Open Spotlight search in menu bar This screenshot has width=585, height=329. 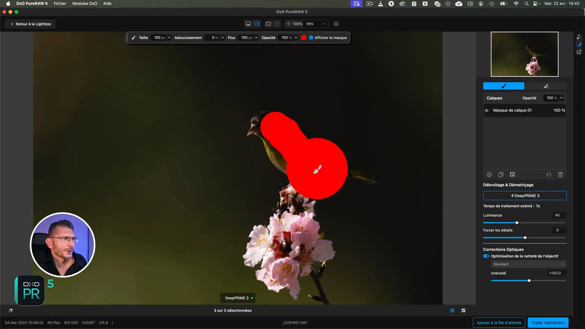pos(526,3)
